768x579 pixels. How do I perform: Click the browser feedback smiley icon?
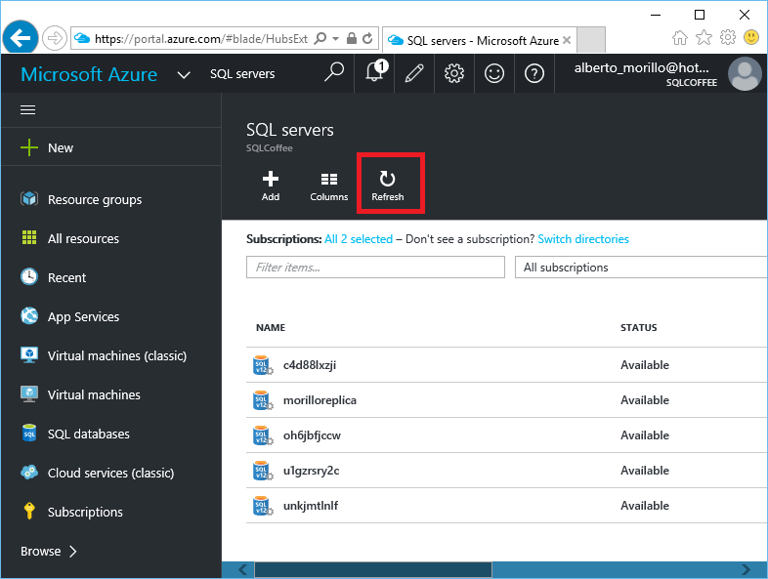pos(751,37)
